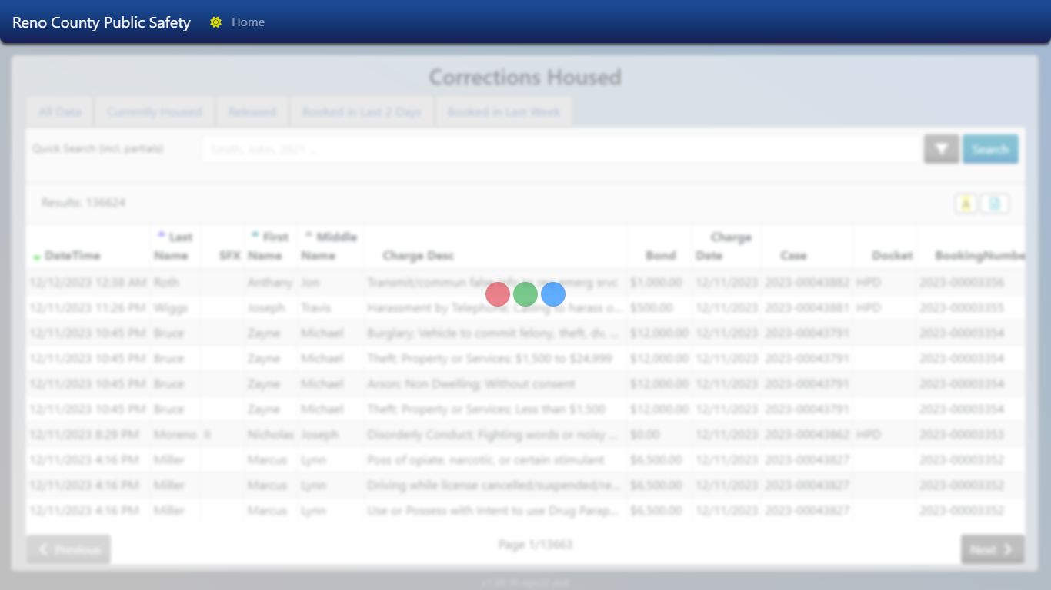The width and height of the screenshot is (1051, 590).
Task: Click last name Moreno
Action: coord(175,435)
